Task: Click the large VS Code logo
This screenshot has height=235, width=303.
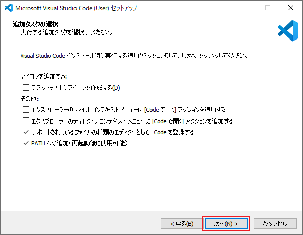Action: [288, 30]
